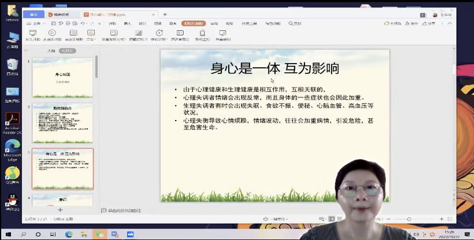Open presenter notes (演讲者备注)
This screenshot has width=474, height=240.
[180, 35]
